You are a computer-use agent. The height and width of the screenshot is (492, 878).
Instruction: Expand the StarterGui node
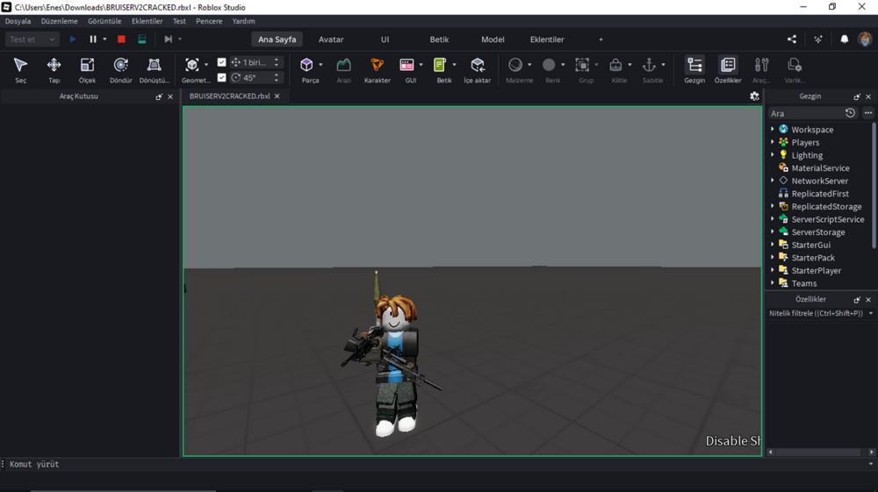(773, 245)
